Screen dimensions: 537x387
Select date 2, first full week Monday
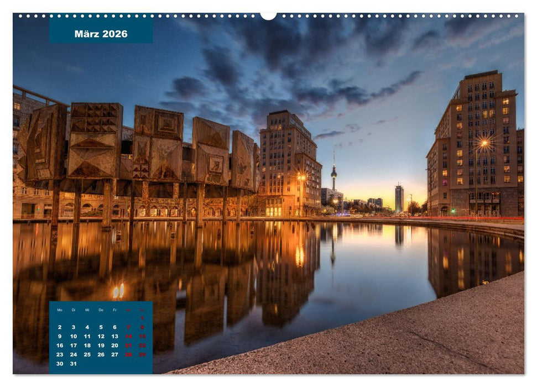[x=60, y=327]
